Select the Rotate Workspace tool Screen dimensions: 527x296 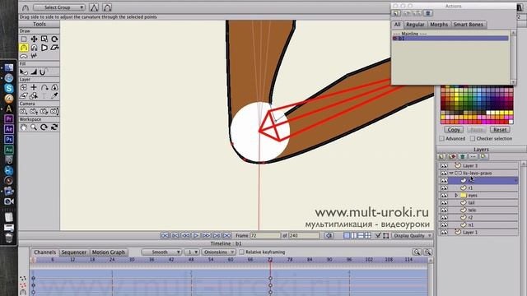pyautogui.click(x=44, y=127)
